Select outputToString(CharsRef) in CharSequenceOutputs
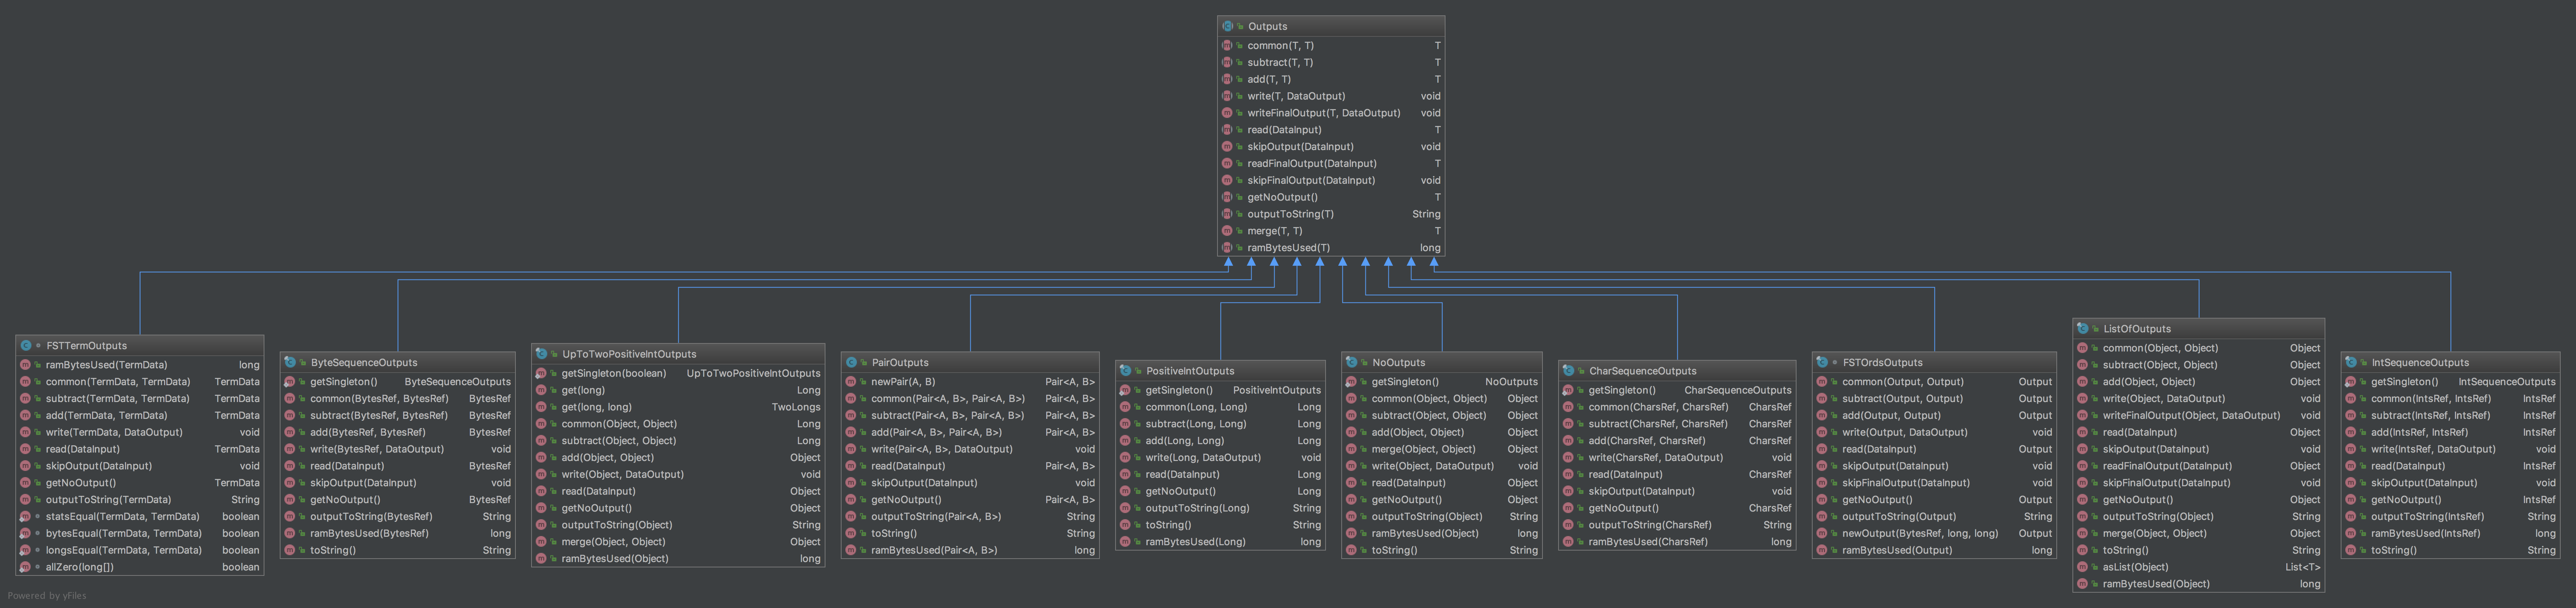 coord(1650,525)
